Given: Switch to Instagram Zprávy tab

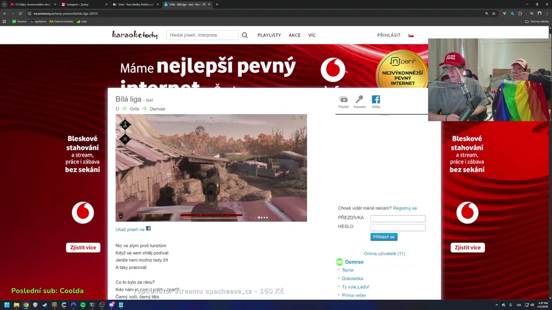Looking at the screenshot, I should tap(84, 4).
